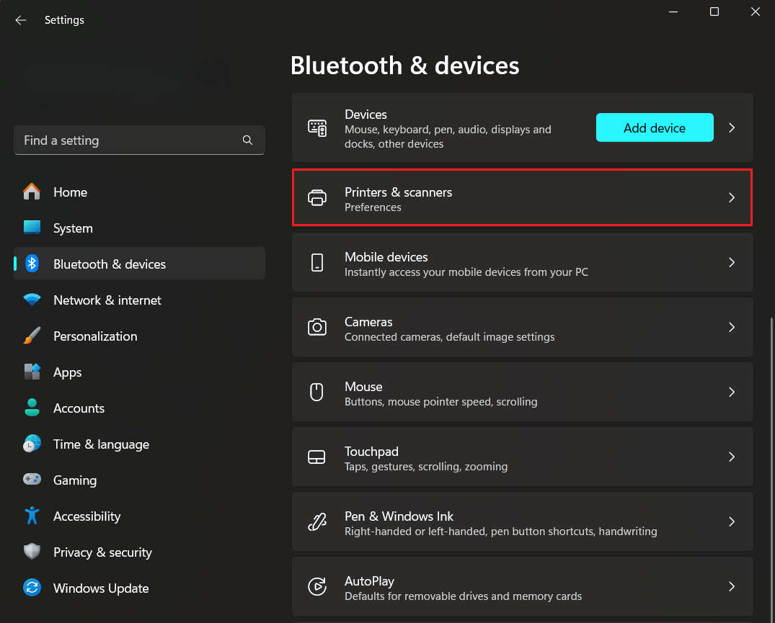Click the vertical scrollbar on the right
775x623 pixels.
point(771,461)
